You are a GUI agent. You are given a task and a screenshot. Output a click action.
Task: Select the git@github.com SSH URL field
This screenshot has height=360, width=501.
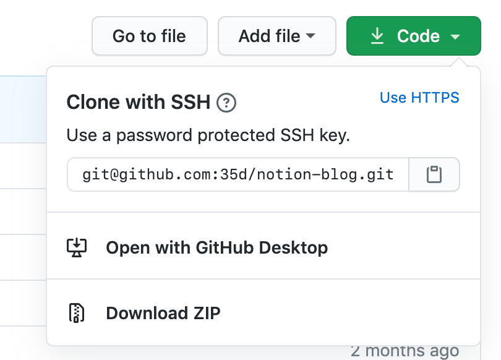pyautogui.click(x=238, y=174)
